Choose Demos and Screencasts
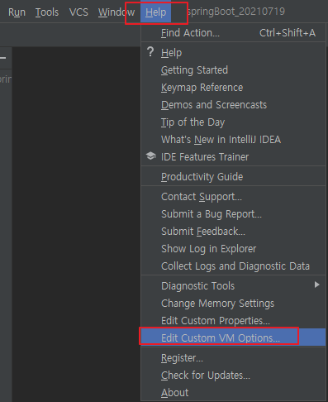This screenshot has height=402, width=328. (233, 105)
